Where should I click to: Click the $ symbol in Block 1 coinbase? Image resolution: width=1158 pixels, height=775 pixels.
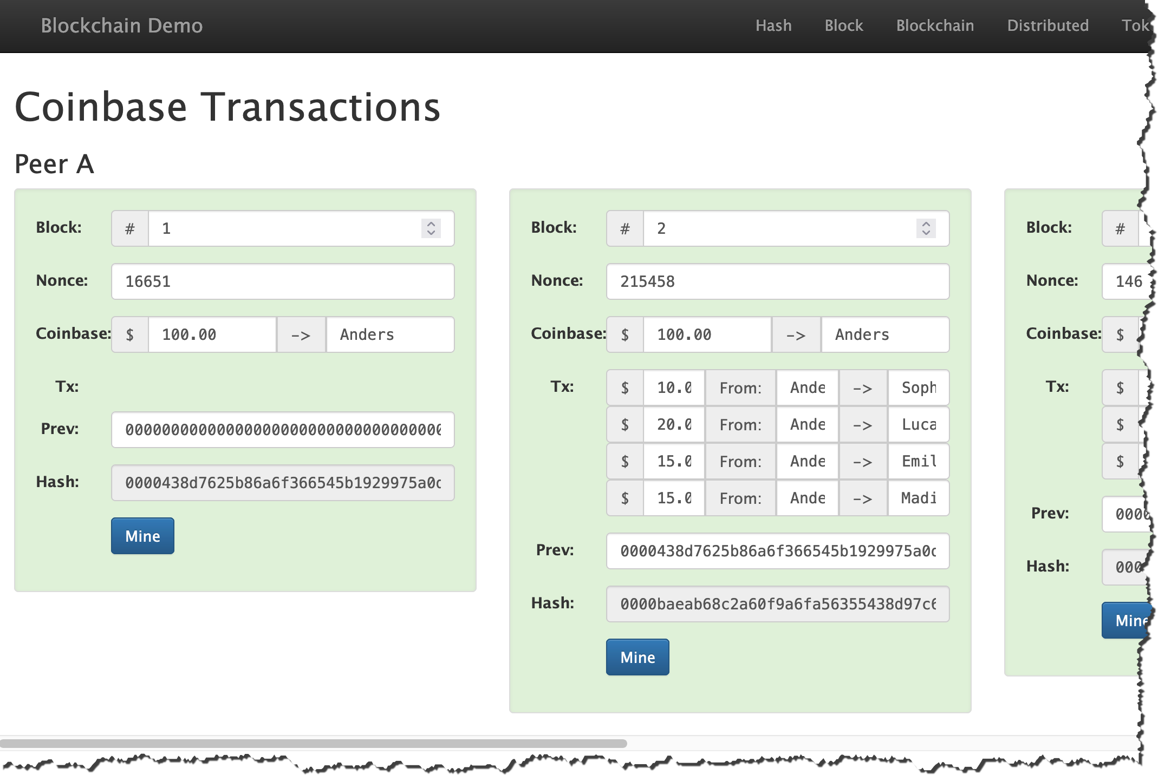pos(130,334)
